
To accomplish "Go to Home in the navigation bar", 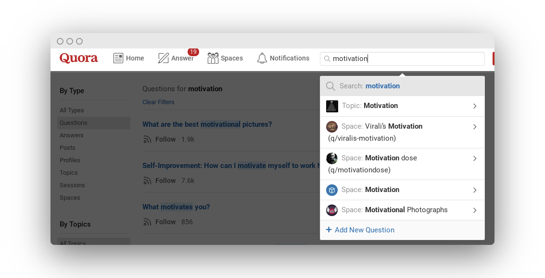I will (x=128, y=58).
